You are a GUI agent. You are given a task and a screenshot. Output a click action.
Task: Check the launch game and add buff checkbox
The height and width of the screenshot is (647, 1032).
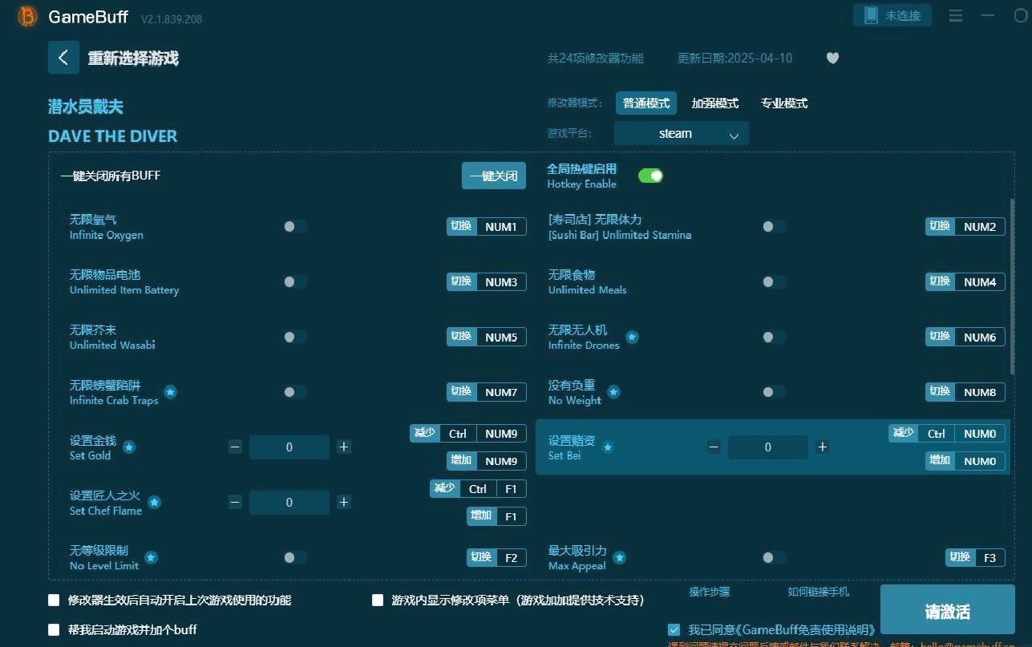(x=54, y=629)
